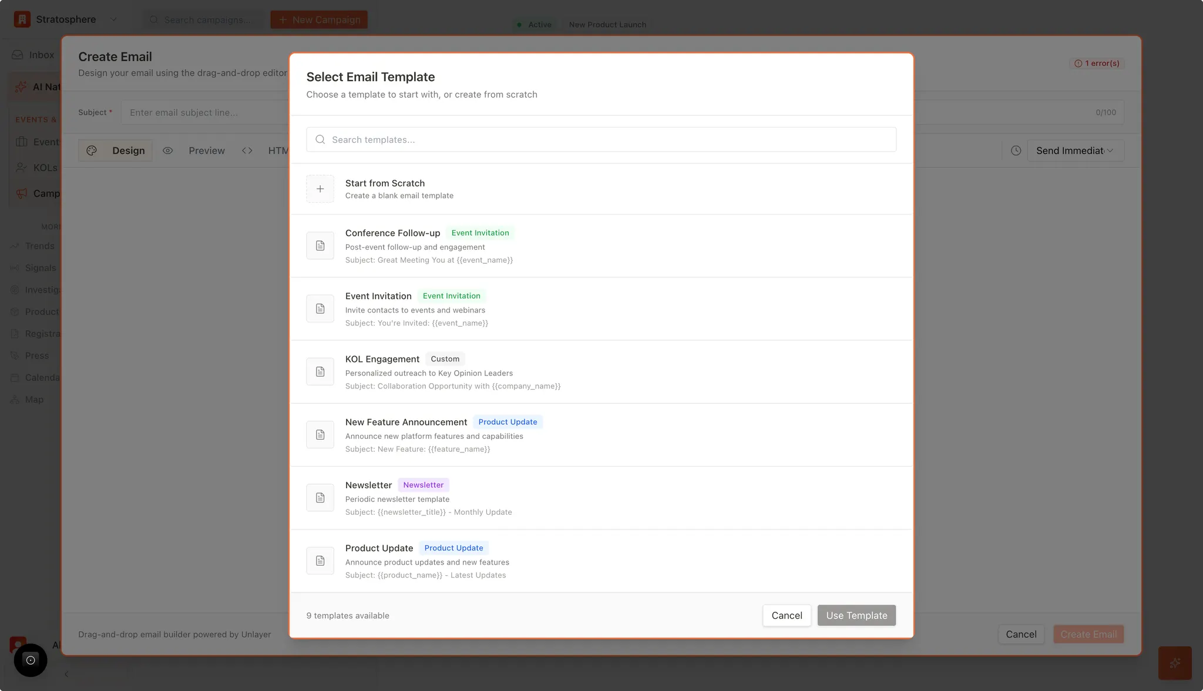Click the Use Template button
This screenshot has height=691, width=1203.
tap(856, 615)
